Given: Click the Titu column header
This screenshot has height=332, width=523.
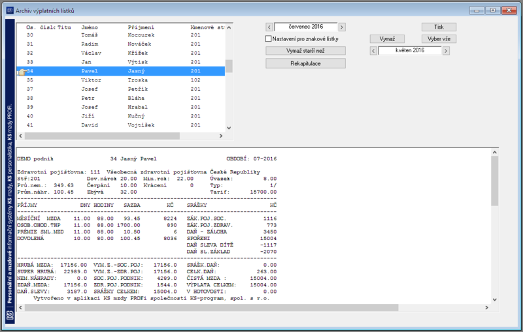Looking at the screenshot, I should (x=64, y=27).
